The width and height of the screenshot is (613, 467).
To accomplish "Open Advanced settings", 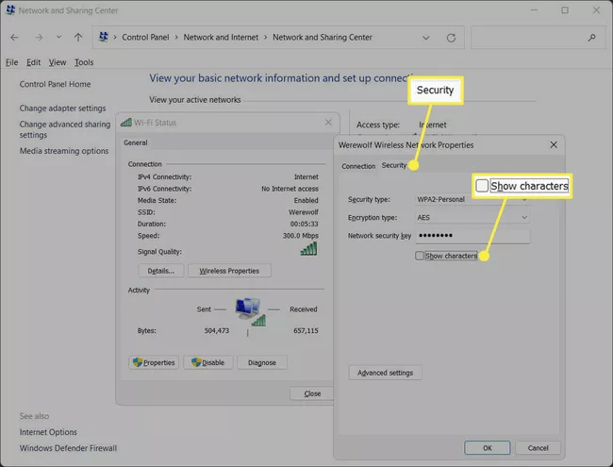I will click(x=385, y=373).
